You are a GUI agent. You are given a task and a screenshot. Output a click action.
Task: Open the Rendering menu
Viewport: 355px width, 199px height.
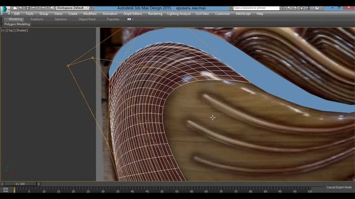coord(155,14)
